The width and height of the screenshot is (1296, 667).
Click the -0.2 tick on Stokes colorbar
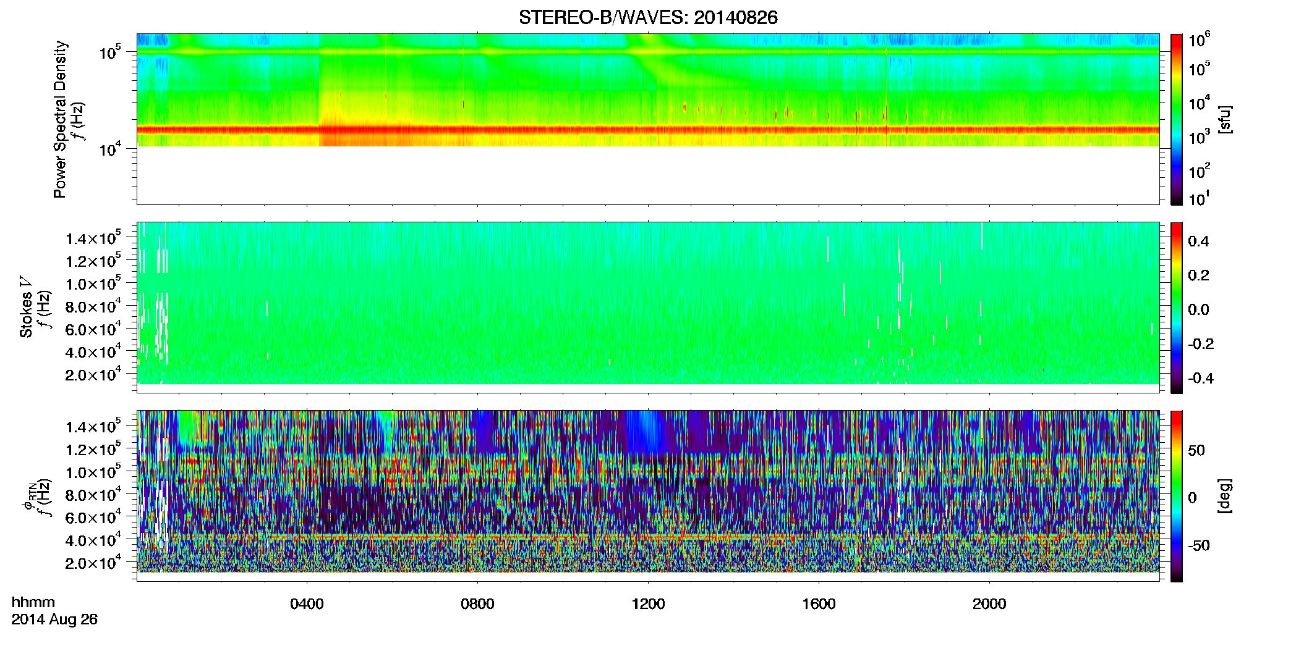[1201, 344]
